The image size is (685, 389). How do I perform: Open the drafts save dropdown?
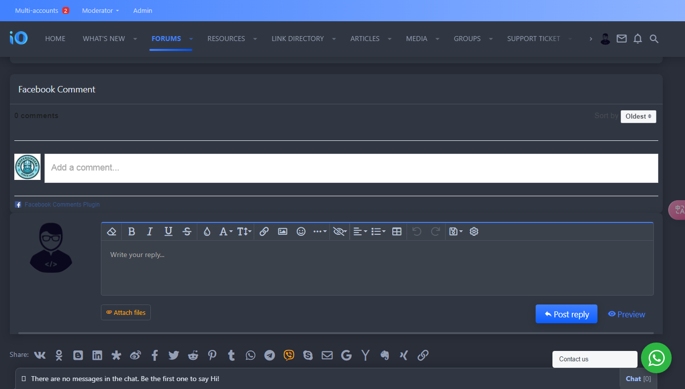456,231
